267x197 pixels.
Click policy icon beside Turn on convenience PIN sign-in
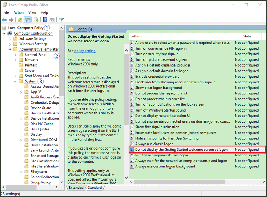tap(132, 48)
